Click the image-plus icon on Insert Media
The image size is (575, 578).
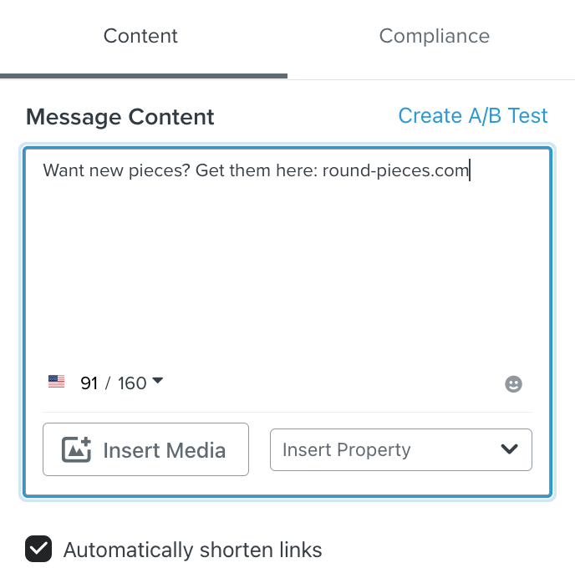(x=76, y=450)
